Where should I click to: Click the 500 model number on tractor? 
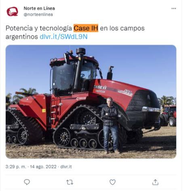(x=128, y=92)
